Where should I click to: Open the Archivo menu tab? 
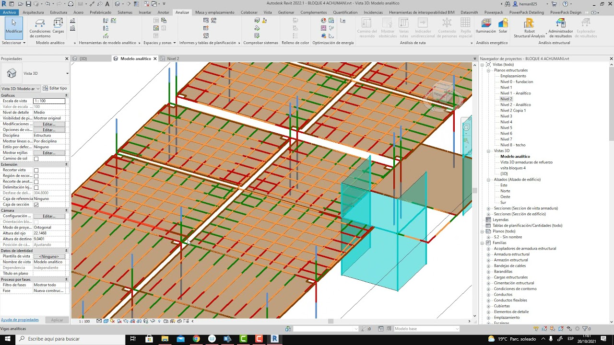tap(9, 12)
